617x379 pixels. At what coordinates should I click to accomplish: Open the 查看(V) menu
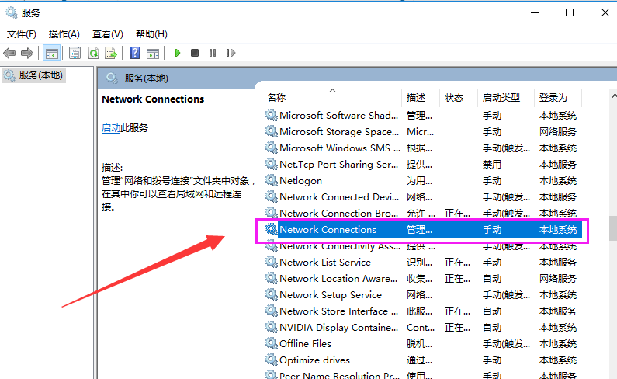[x=107, y=34]
